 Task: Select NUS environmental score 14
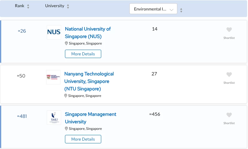[x=155, y=29]
